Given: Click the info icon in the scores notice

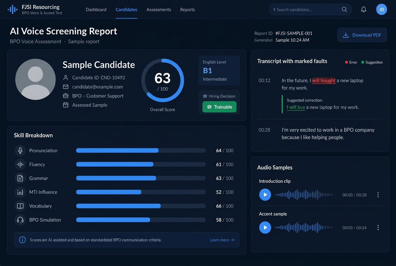Looking at the screenshot, I should click(x=22, y=240).
